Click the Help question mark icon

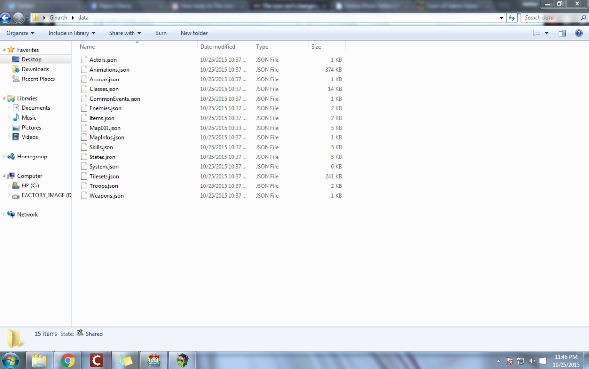coord(579,33)
